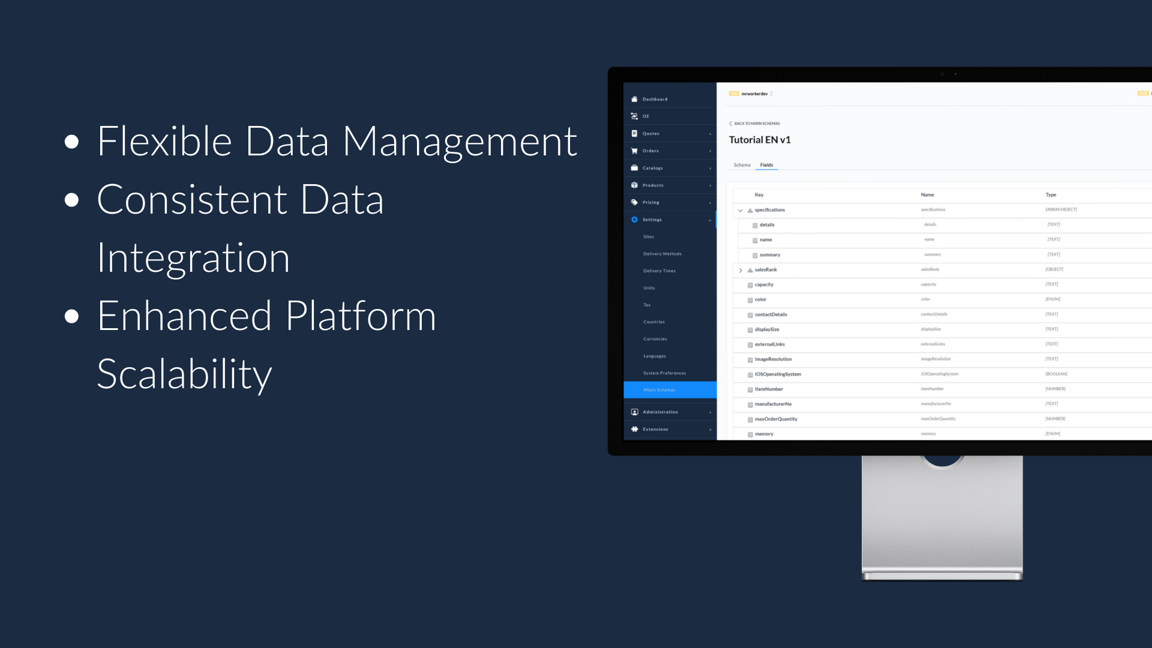Click the Pricing tag icon
This screenshot has height=648, width=1152.
click(x=634, y=202)
